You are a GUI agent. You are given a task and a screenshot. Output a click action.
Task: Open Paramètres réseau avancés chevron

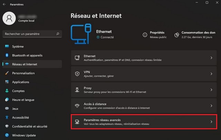point(211,122)
